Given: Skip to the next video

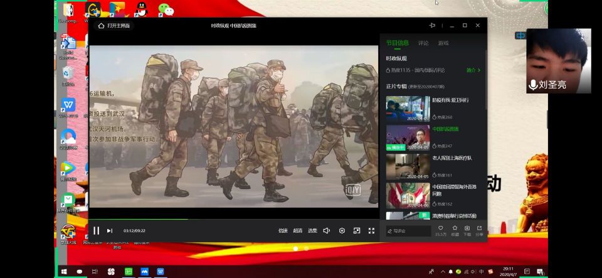Looking at the screenshot, I should [x=110, y=231].
